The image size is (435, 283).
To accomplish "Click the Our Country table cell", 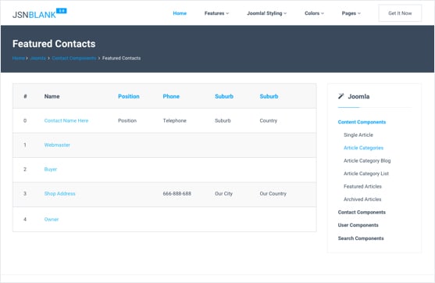I will [x=273, y=194].
